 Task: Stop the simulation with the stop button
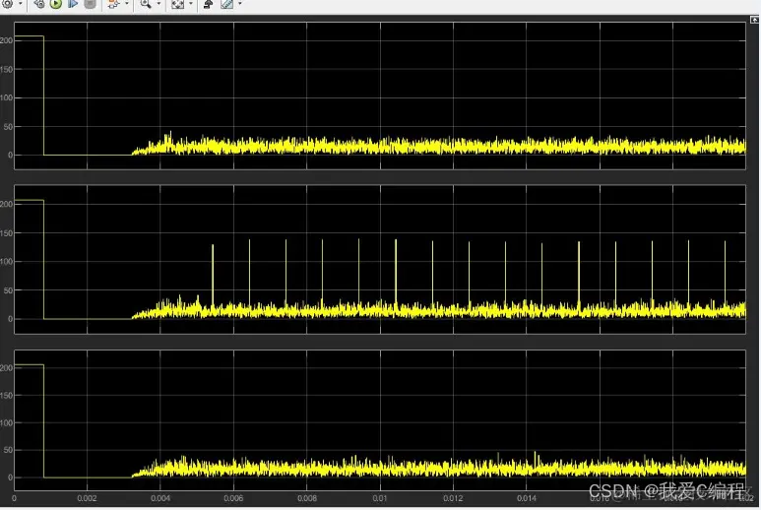pos(90,4)
